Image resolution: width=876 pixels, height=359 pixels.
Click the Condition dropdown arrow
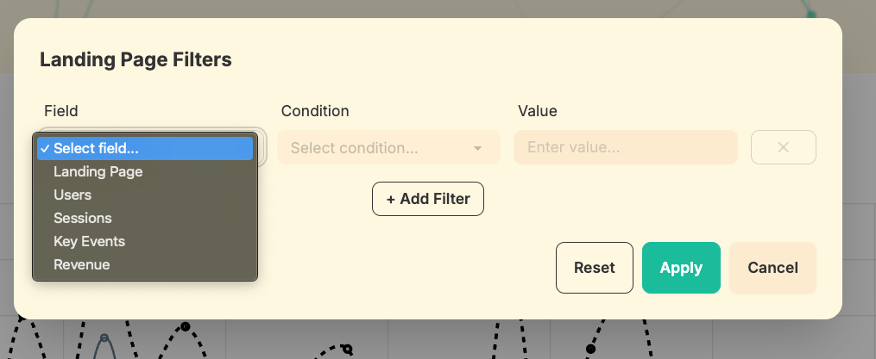point(477,148)
